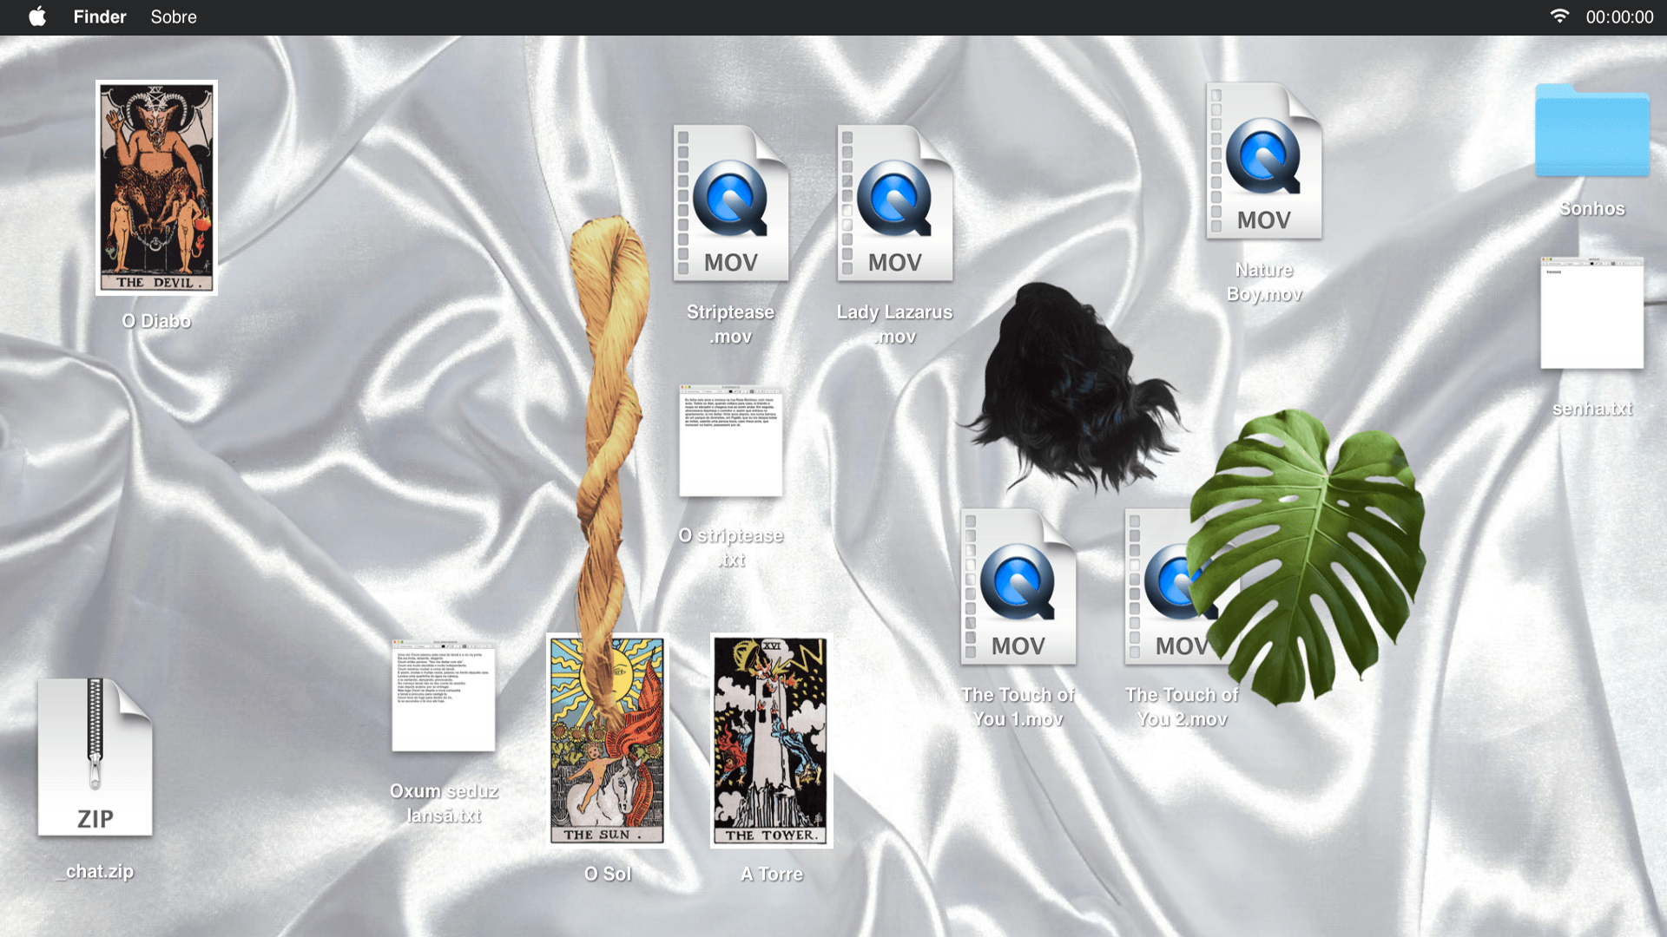
Task: Select the "Oxum seduz Iansã.txt" file name
Action: pos(444,803)
